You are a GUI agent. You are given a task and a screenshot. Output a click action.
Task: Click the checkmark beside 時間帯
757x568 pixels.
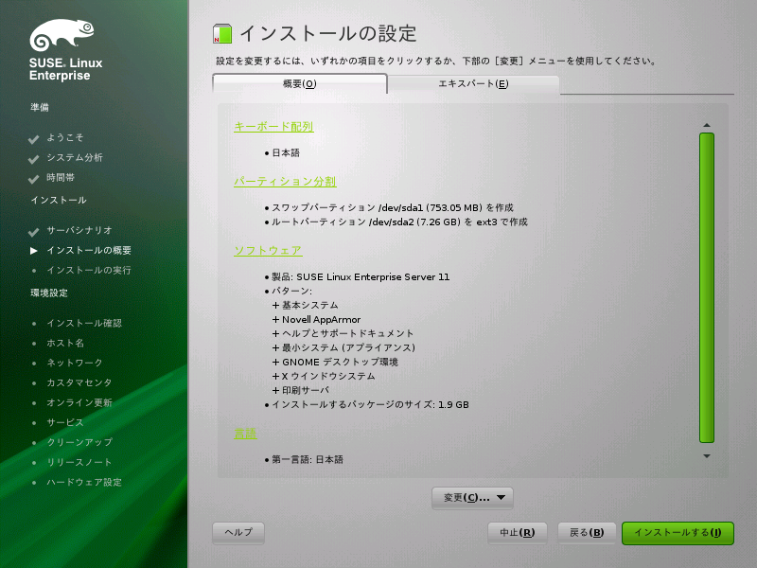click(x=33, y=179)
